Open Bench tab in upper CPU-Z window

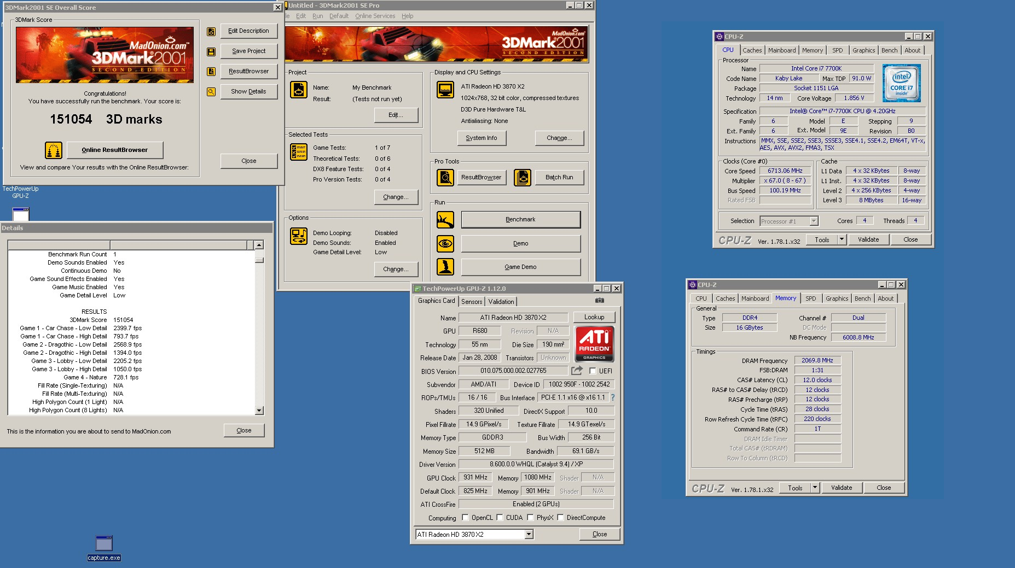889,50
